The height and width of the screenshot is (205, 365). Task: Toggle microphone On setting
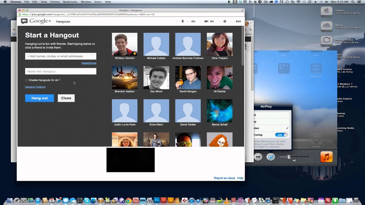point(193,21)
